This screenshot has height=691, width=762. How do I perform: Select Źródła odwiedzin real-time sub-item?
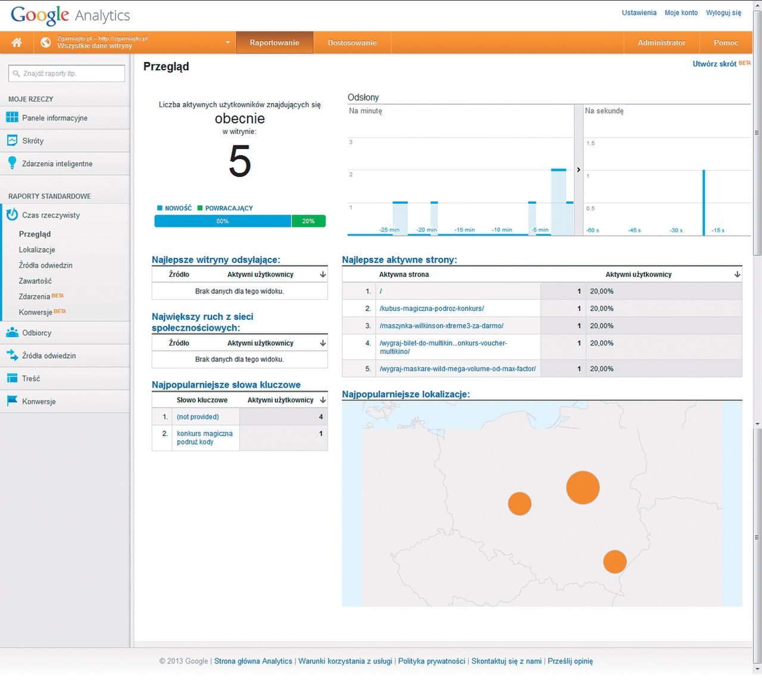click(x=45, y=265)
